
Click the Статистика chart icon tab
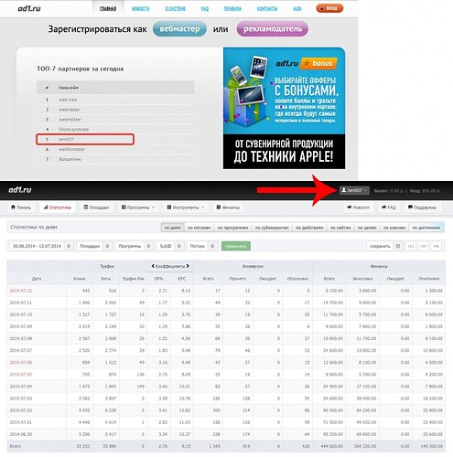coord(46,207)
